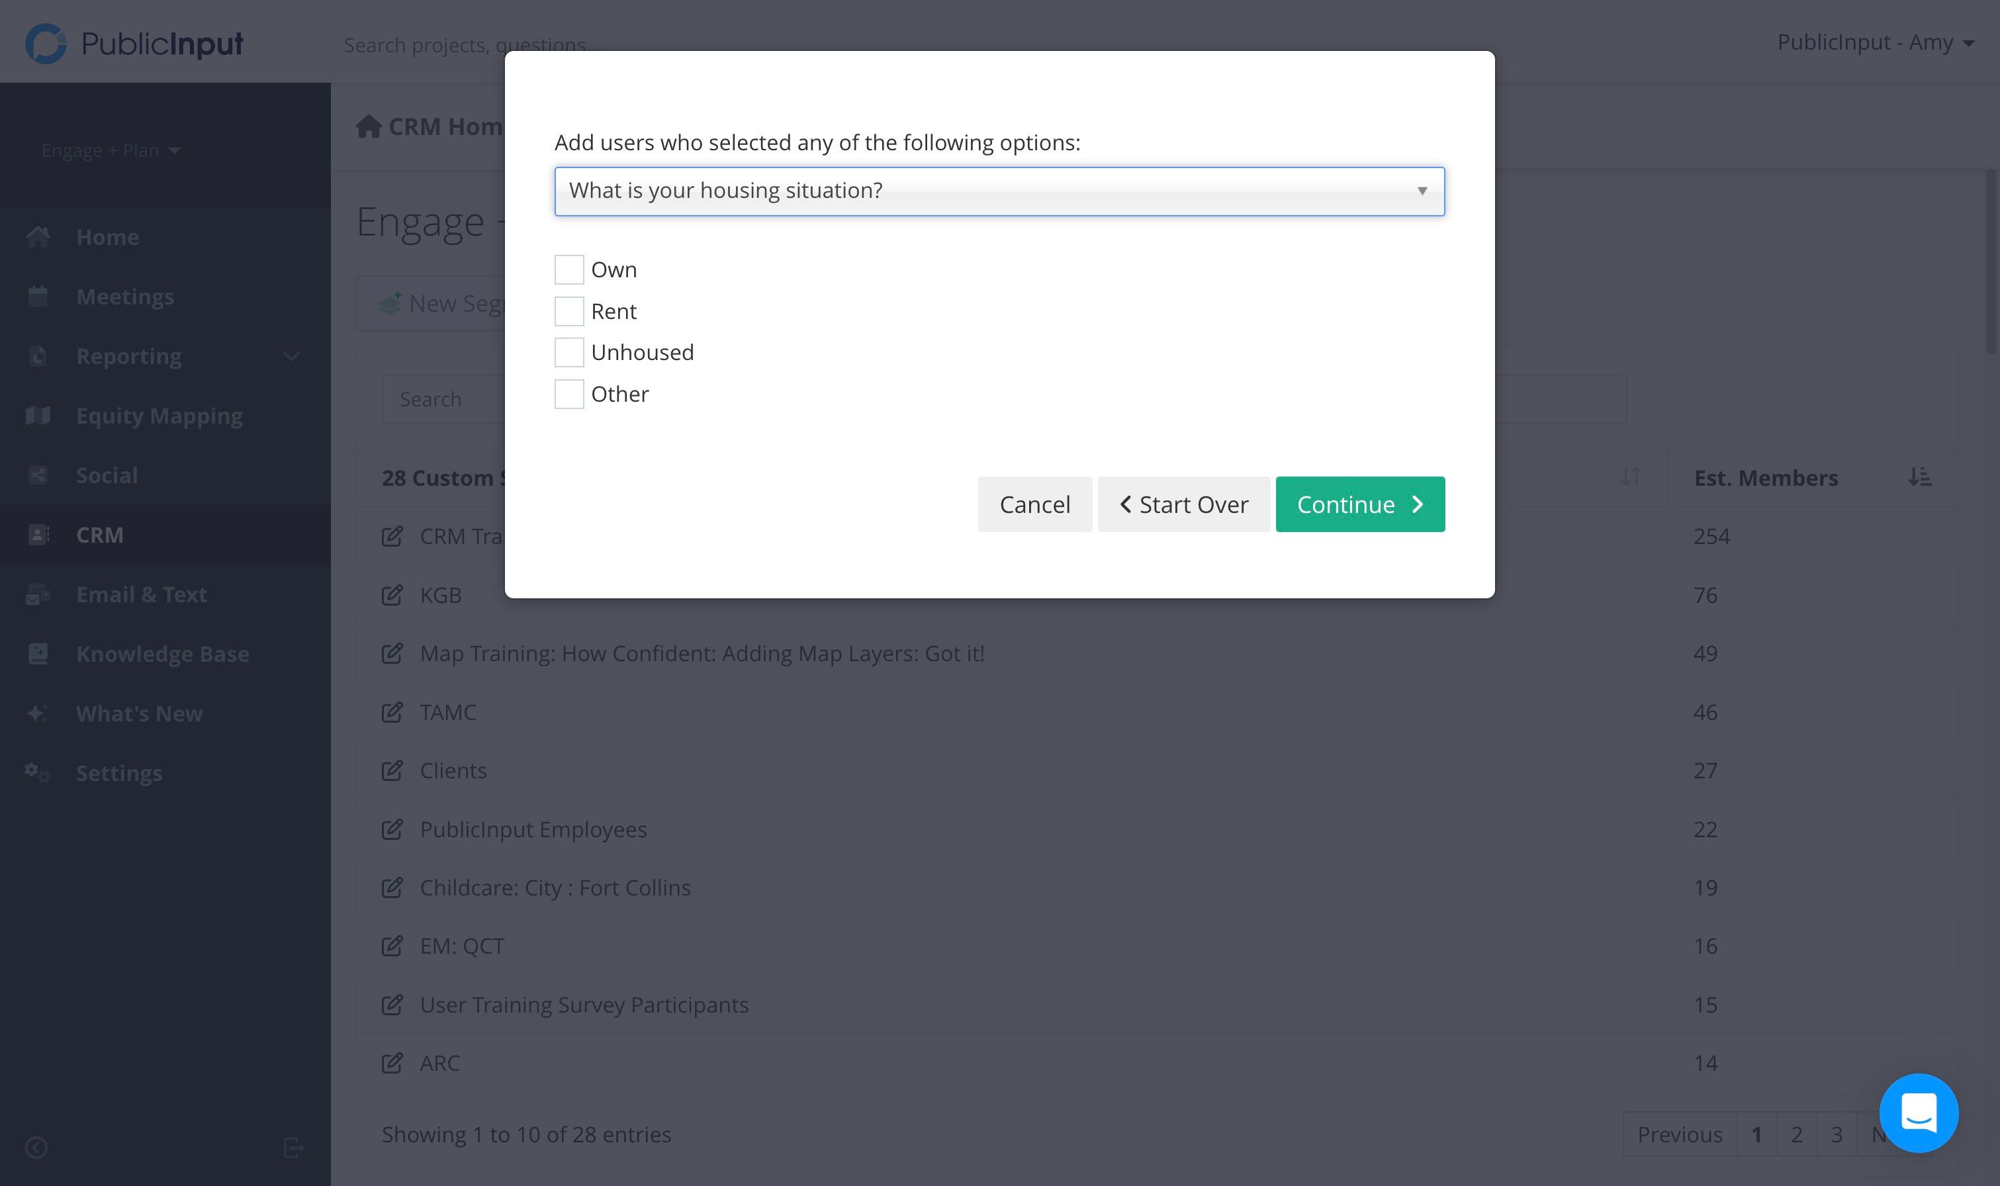Click the edit icon beside TAMC segment

[392, 711]
